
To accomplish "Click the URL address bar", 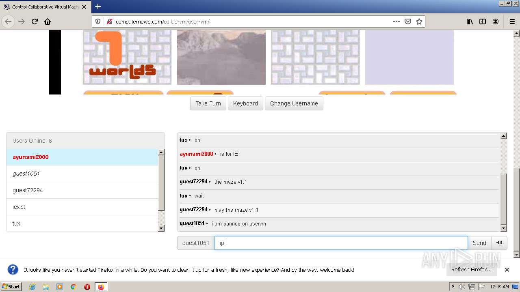I will 252,21.
